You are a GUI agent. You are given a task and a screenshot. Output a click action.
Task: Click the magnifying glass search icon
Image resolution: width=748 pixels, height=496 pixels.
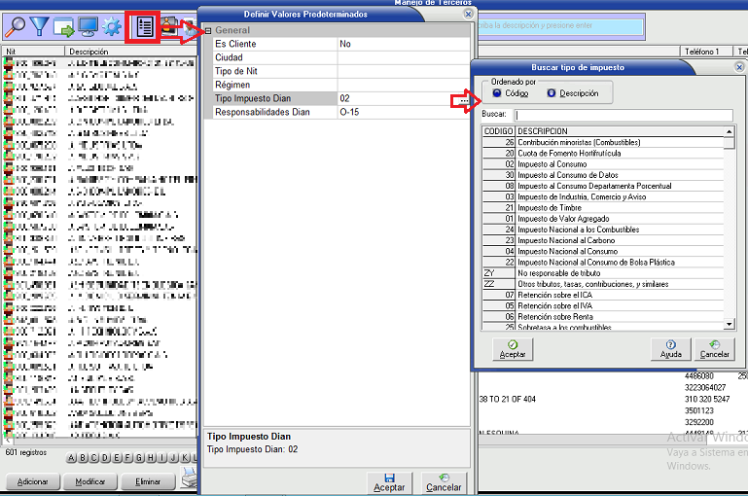(x=15, y=26)
